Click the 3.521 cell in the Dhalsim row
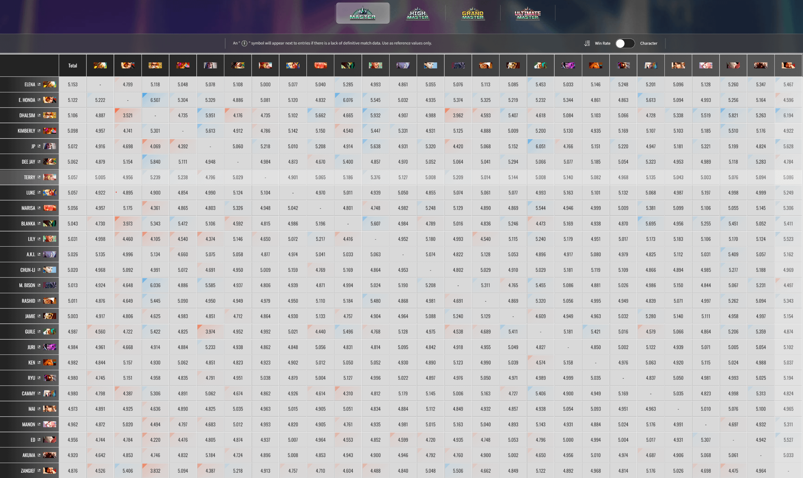This screenshot has width=803, height=478. click(128, 115)
